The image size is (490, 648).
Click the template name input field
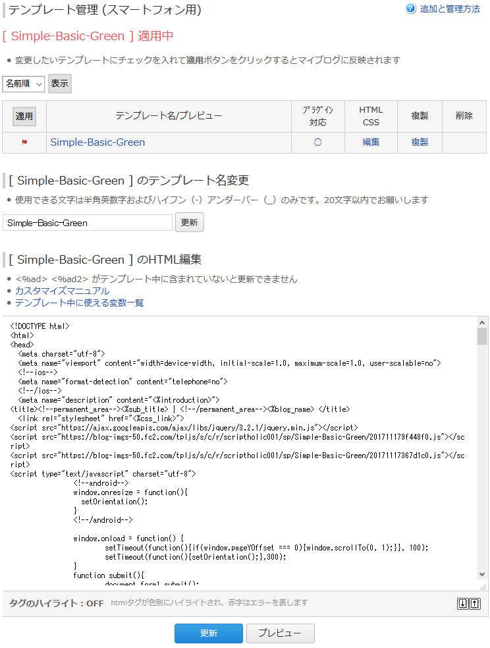(x=88, y=223)
